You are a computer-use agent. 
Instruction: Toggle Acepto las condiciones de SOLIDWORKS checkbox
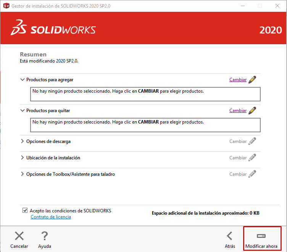point(25,210)
